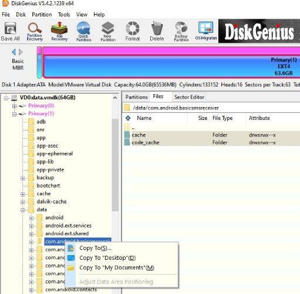Collapse the Primary(1) partition node
Viewport: 300px width, 294px height.
pyautogui.click(x=14, y=114)
